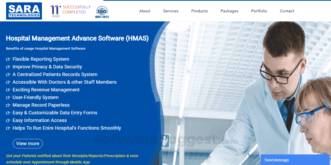Image resolution: width=331 pixels, height=165 pixels.
Task: Click 'Improve Privacy & Data Security' text
Action: (47, 67)
